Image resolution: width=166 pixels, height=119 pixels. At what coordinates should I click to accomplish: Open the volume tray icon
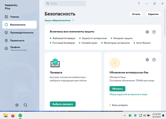[x=144, y=115]
